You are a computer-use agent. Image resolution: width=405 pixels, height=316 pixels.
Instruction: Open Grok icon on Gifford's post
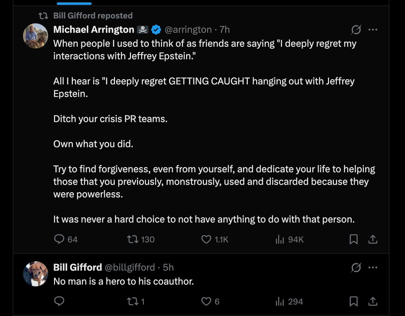356,268
